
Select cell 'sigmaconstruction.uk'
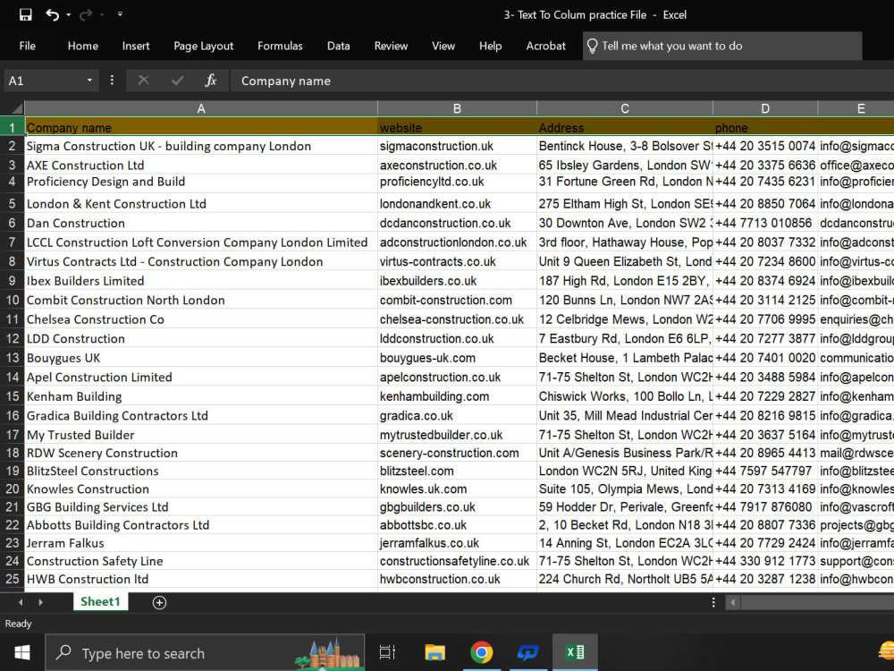click(x=457, y=146)
